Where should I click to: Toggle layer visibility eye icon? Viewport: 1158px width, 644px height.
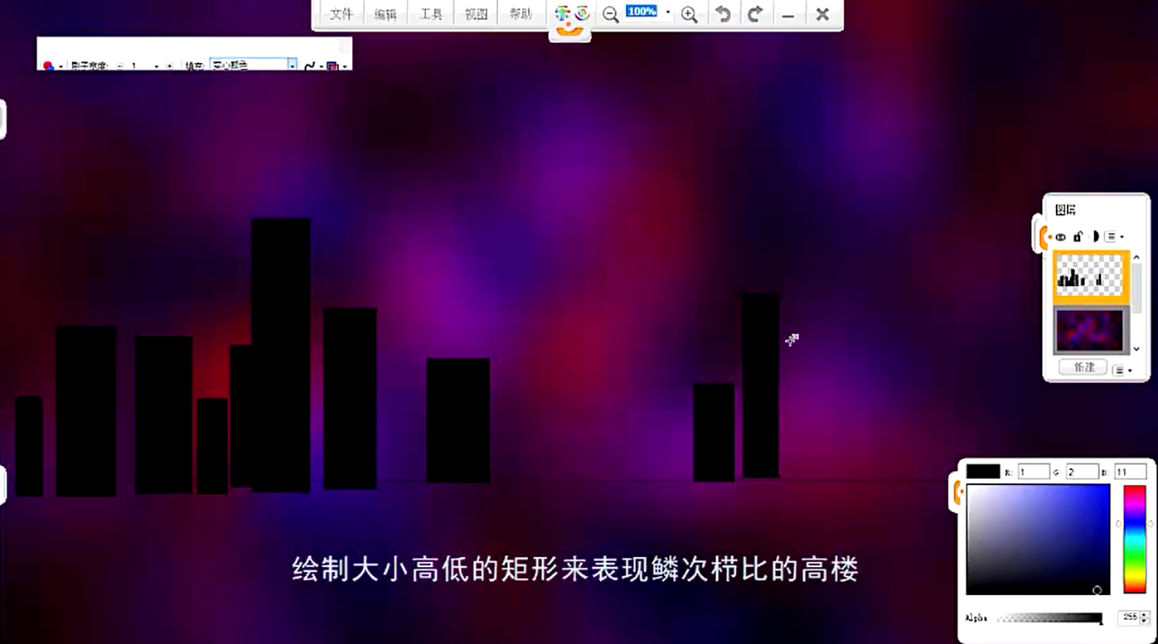[1061, 237]
